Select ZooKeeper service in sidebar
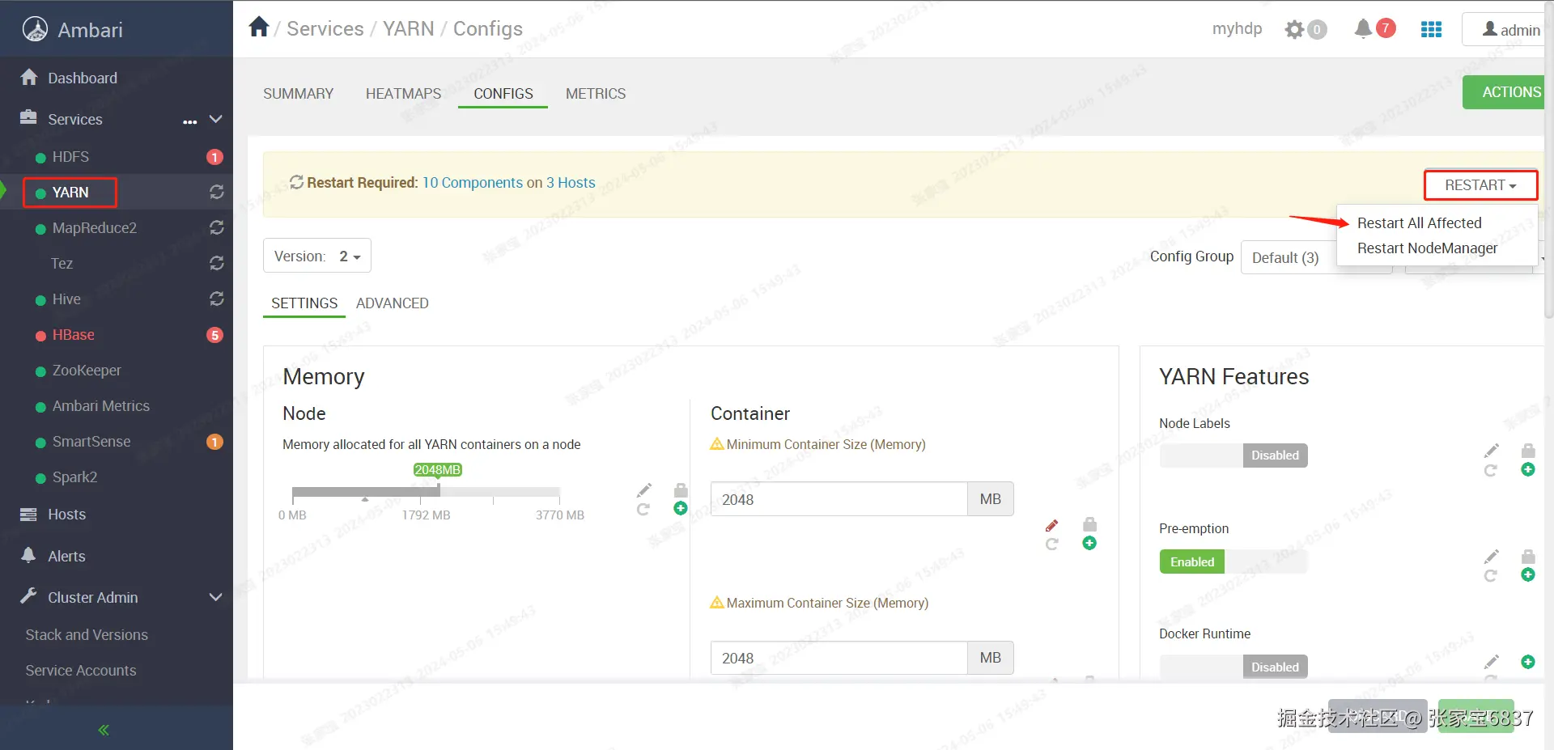The width and height of the screenshot is (1554, 750). click(x=87, y=371)
